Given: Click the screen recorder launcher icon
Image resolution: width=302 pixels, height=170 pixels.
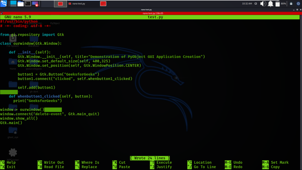Looking at the screenshot, I should 35,4.
